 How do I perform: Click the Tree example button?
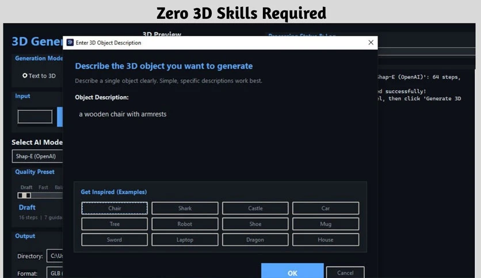(114, 224)
